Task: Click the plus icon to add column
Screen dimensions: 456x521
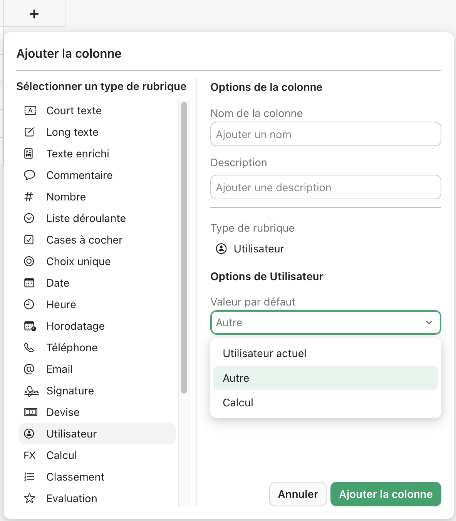Action: click(x=34, y=14)
